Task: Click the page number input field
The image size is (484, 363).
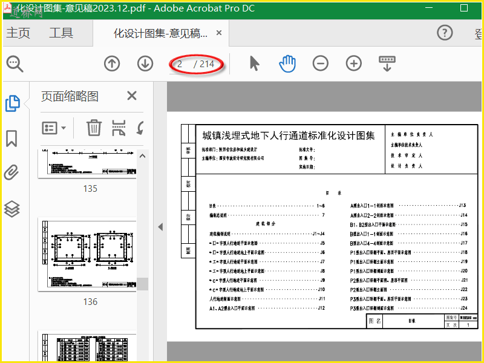Action: coord(180,64)
